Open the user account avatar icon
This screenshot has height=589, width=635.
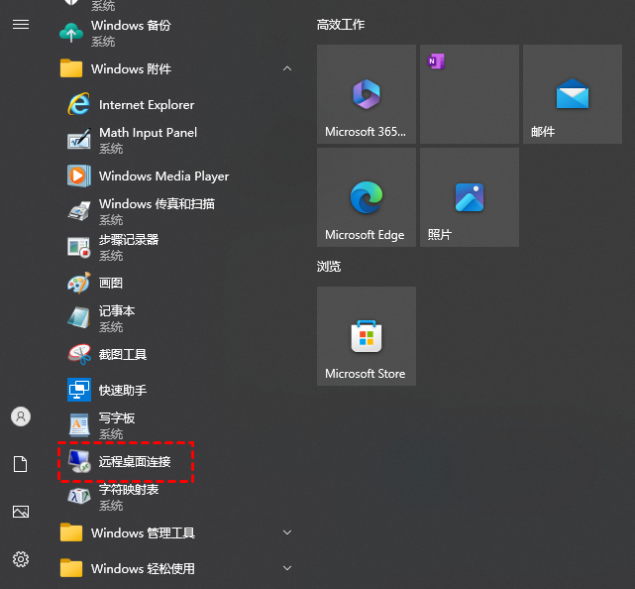pos(21,416)
